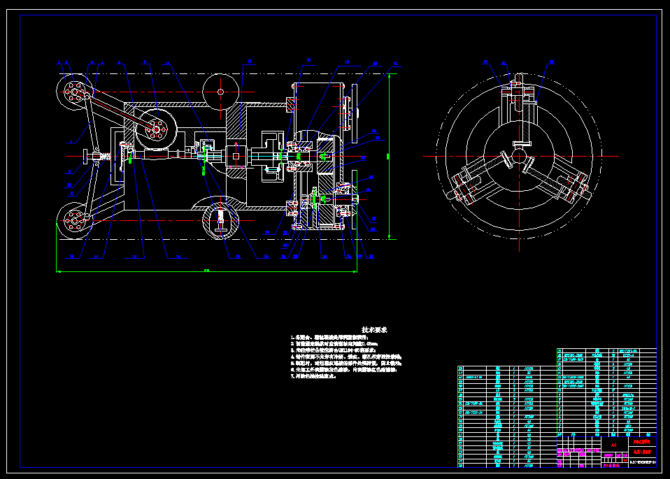Click the red A1 sheet size text
The image size is (670, 479).
tap(614, 445)
